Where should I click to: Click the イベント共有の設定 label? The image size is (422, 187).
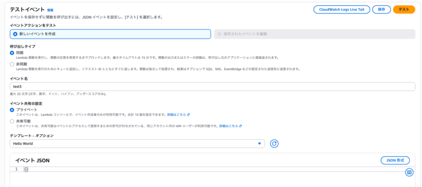26,103
